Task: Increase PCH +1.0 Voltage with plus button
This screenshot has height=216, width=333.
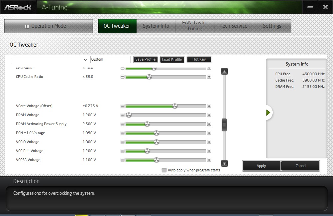Action: click(209, 133)
